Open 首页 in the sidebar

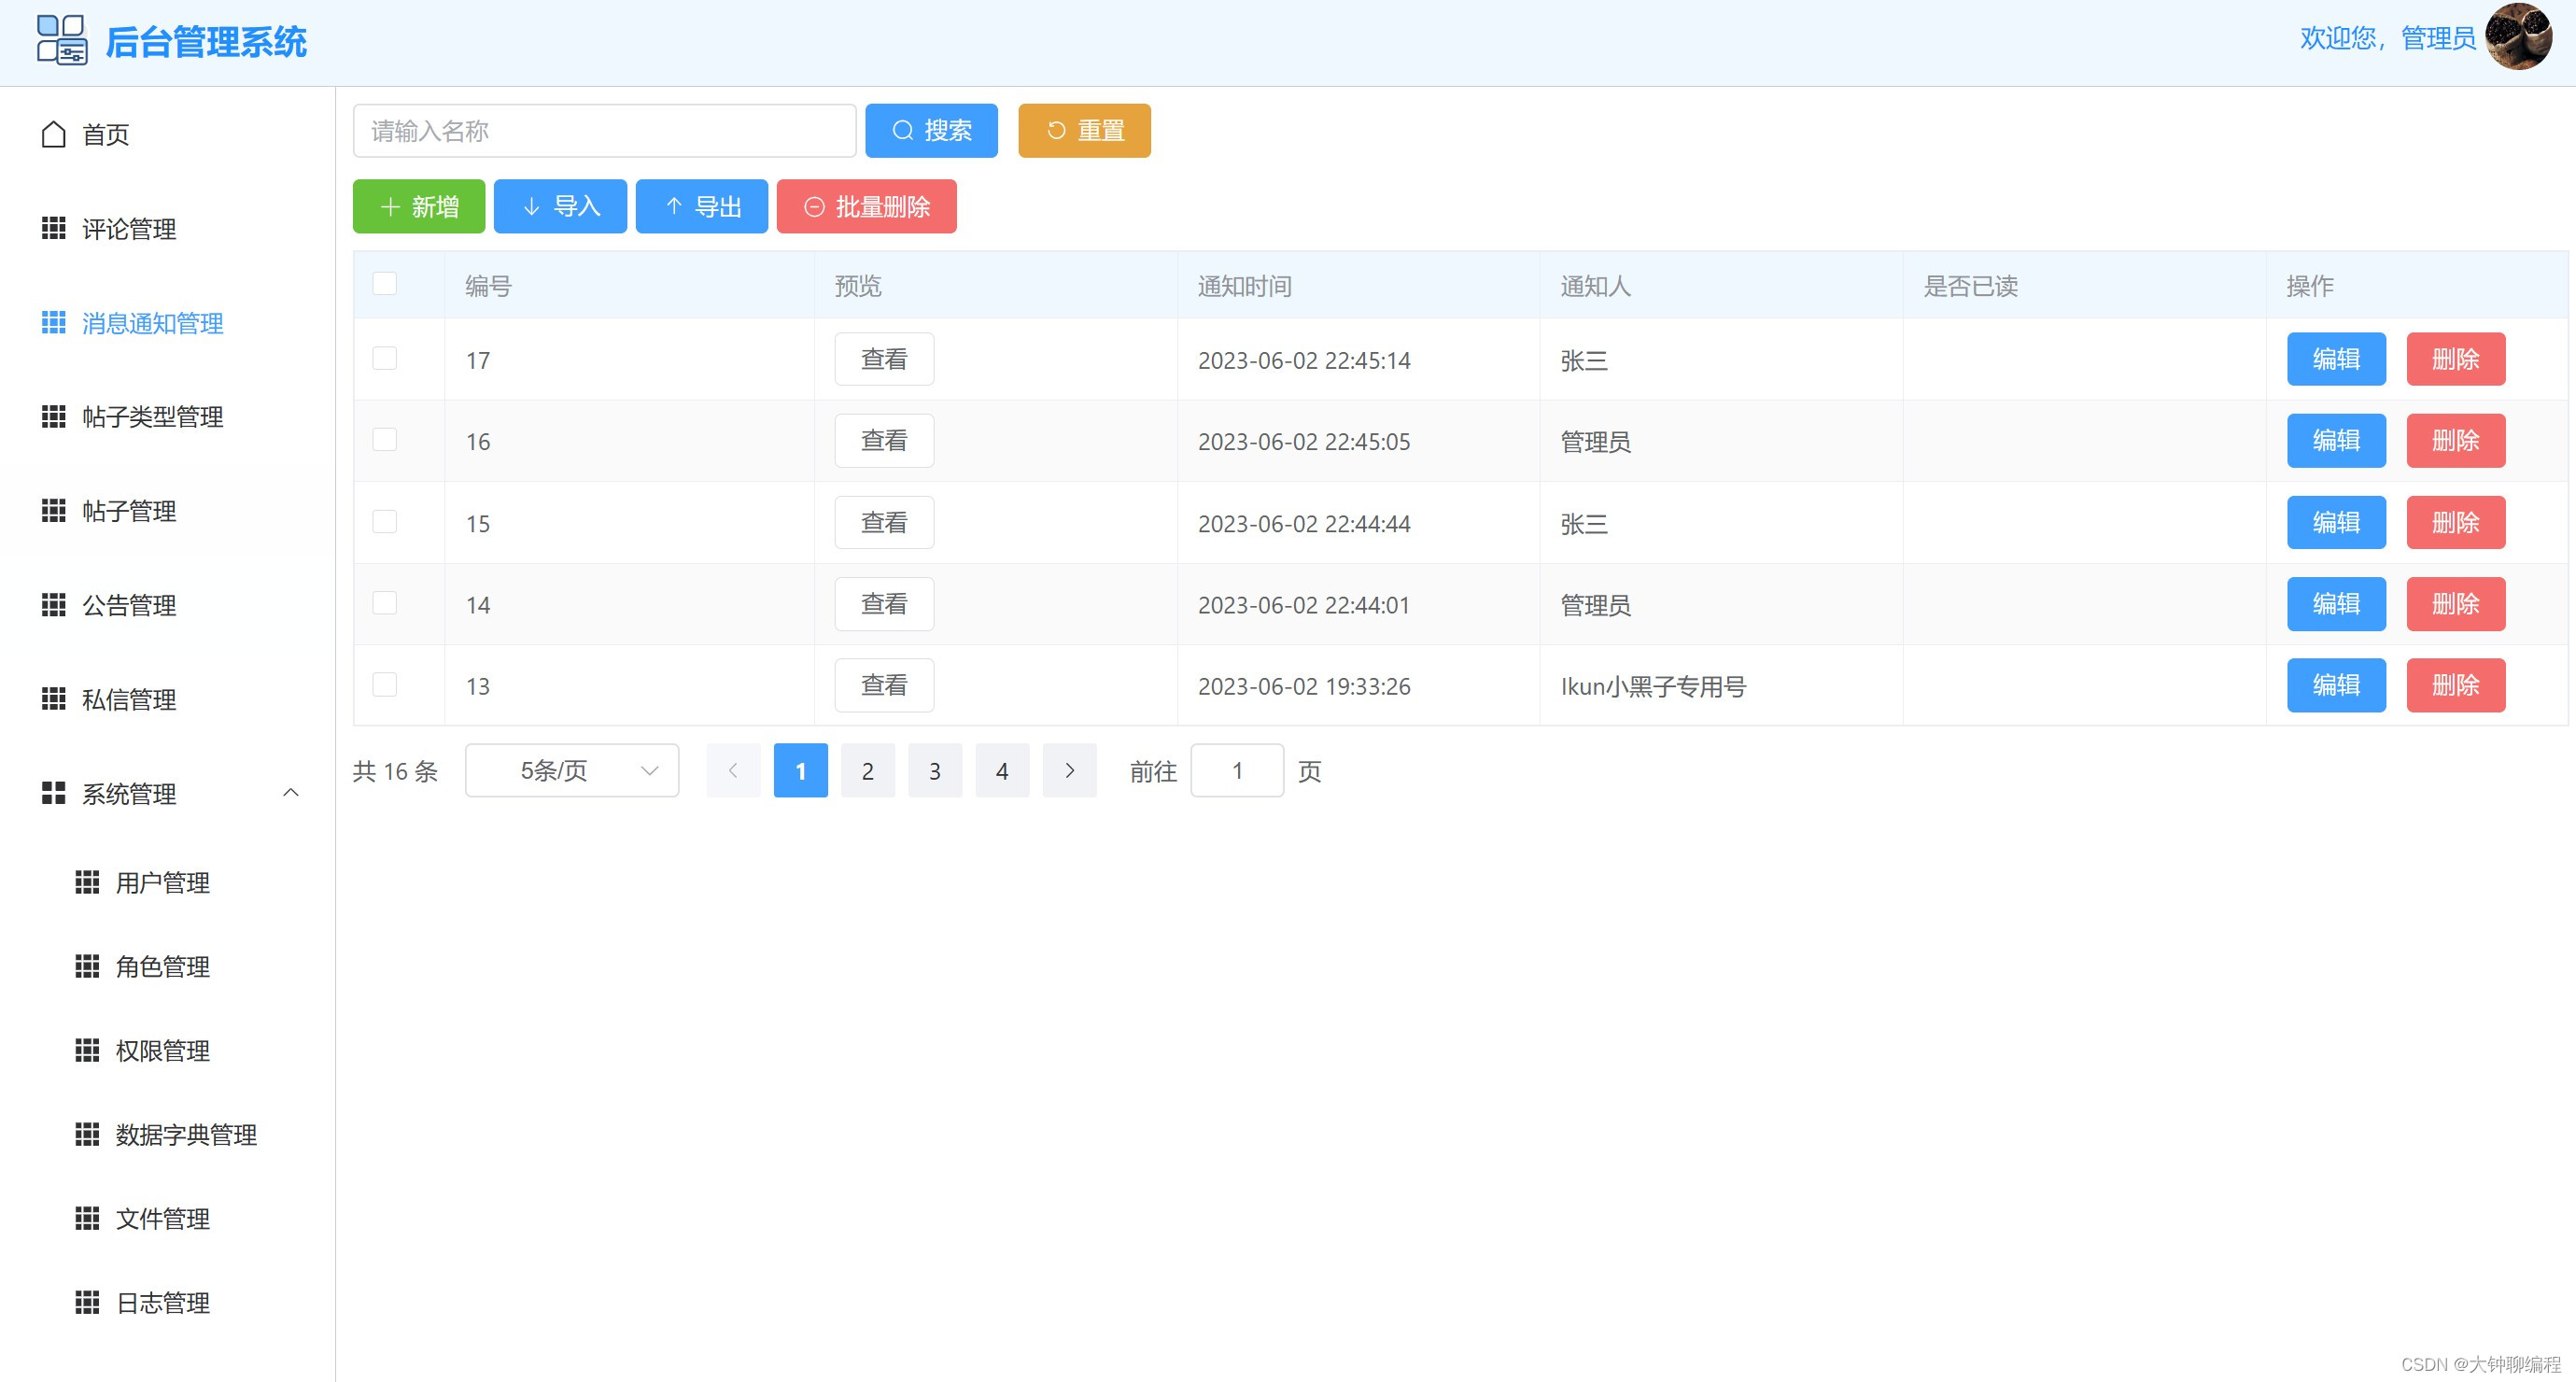point(167,134)
